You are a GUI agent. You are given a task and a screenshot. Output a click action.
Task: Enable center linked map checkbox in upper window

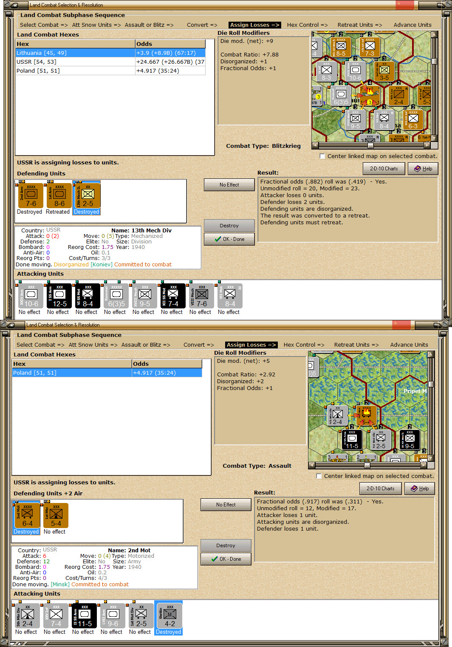(322, 156)
